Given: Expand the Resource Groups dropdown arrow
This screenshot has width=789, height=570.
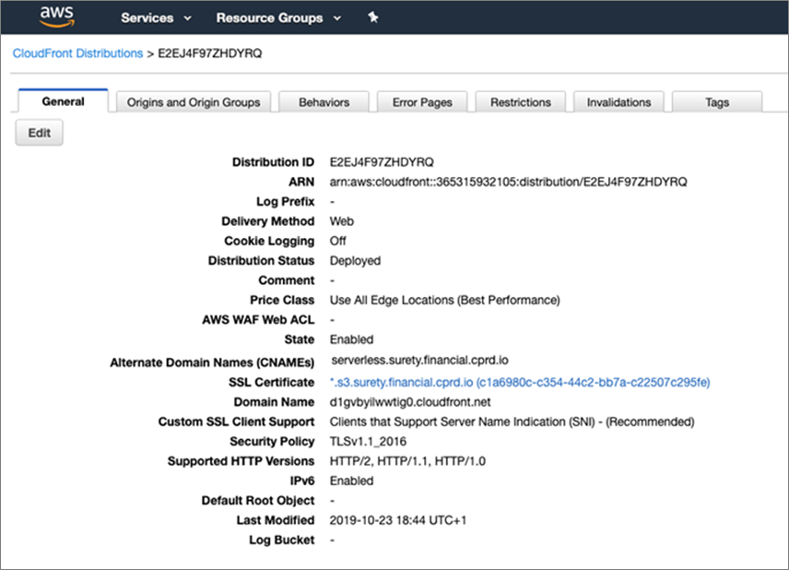Looking at the screenshot, I should click(x=338, y=18).
